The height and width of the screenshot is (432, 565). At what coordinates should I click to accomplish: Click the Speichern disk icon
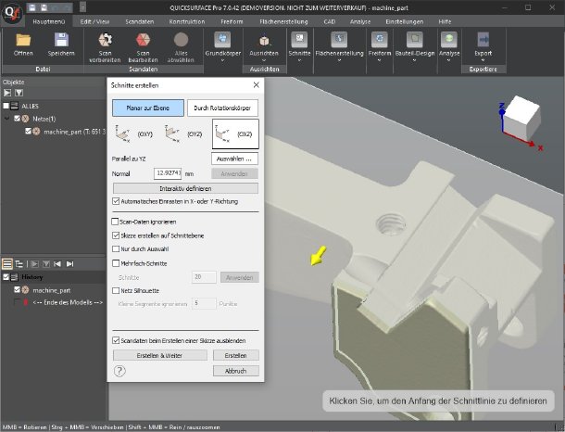click(x=61, y=40)
